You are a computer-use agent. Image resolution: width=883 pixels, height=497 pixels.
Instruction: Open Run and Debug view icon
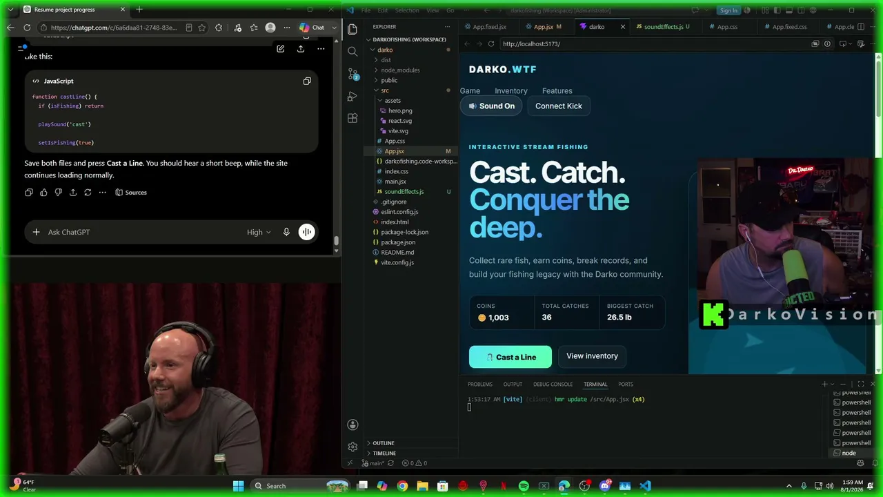[x=353, y=96]
